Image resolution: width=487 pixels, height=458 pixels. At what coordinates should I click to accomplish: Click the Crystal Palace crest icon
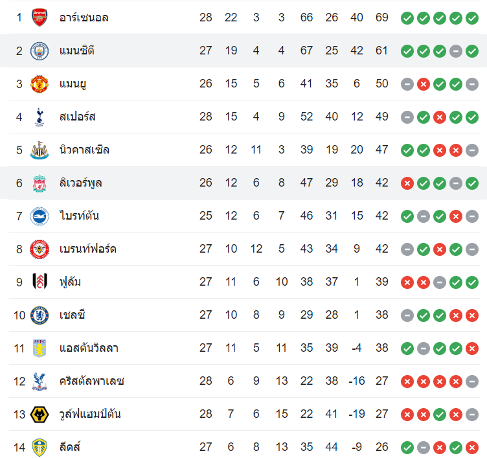pyautogui.click(x=40, y=381)
